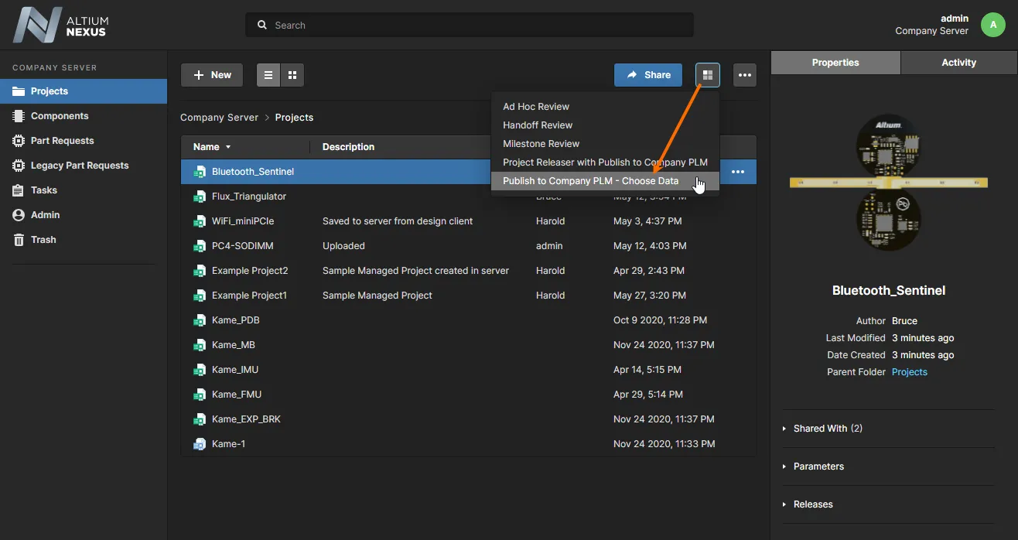This screenshot has height=540, width=1018.
Task: Select Ad Hoc Review menu entry
Action: click(x=605, y=107)
